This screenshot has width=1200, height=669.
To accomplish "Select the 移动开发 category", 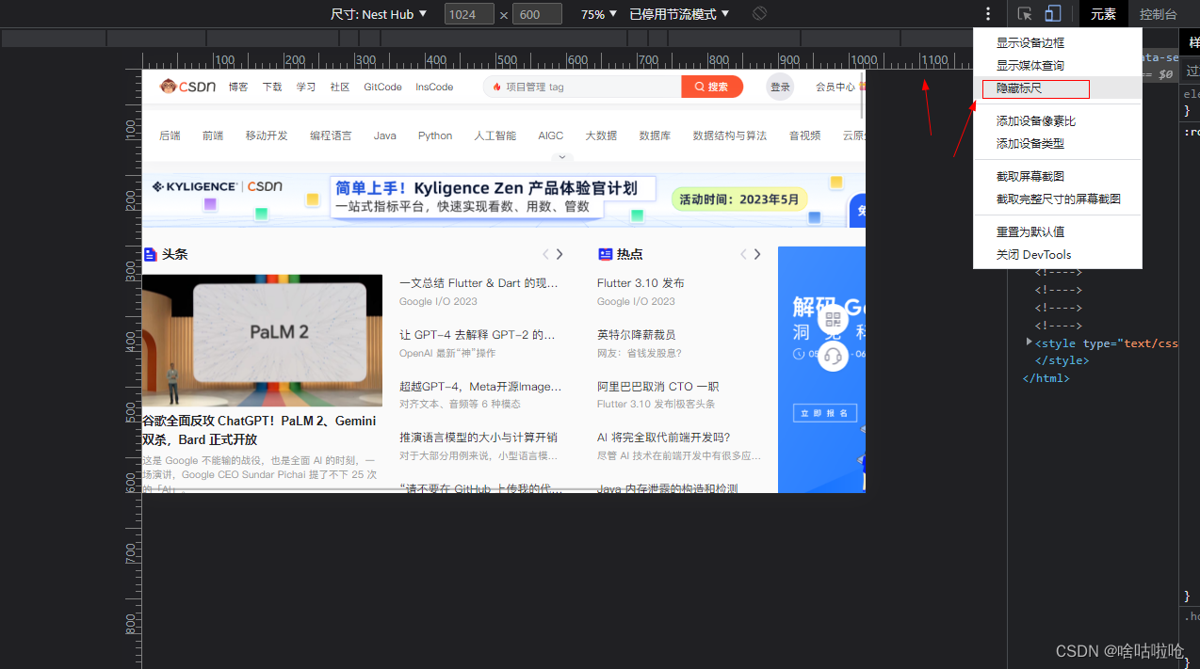I will pos(267,135).
